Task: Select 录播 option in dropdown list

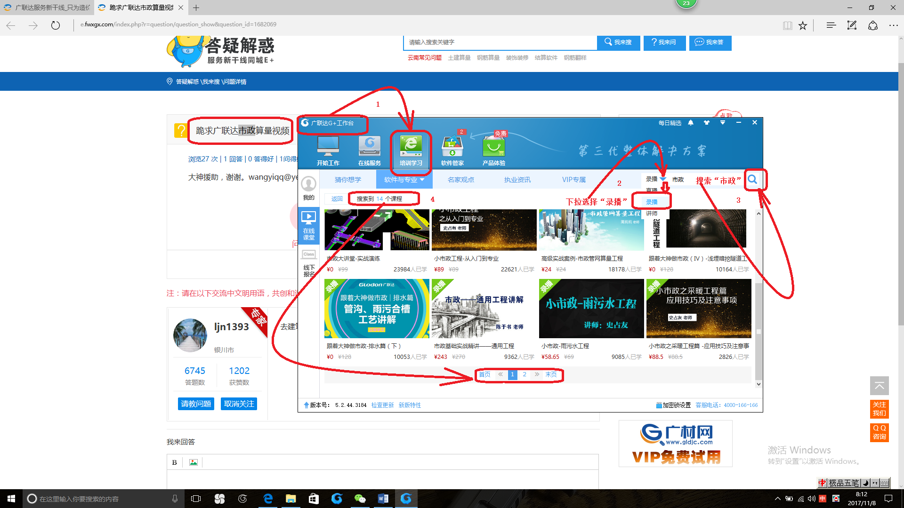Action: coord(652,202)
